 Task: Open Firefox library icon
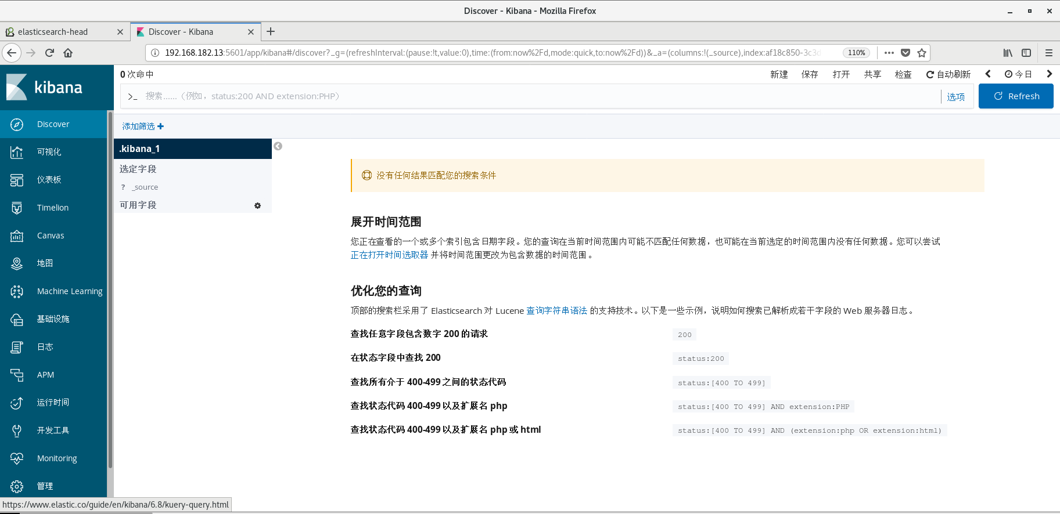(x=1008, y=53)
